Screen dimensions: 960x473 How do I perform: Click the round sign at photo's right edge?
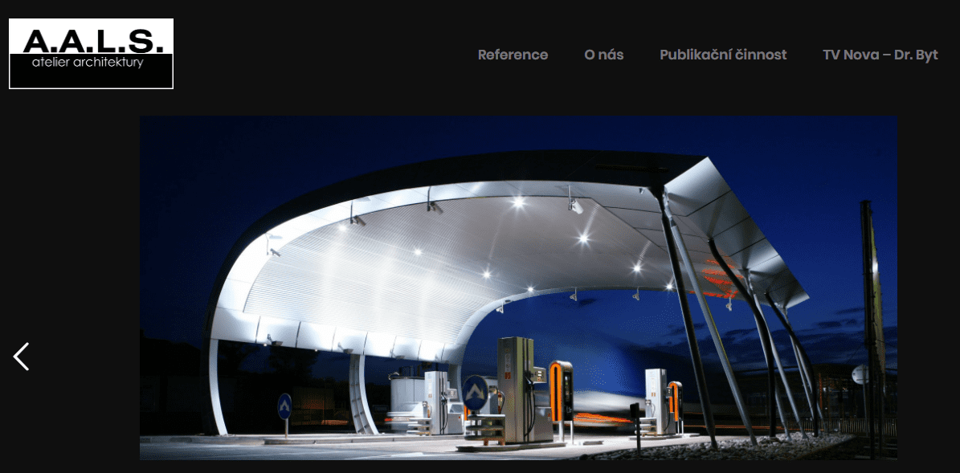click(860, 374)
